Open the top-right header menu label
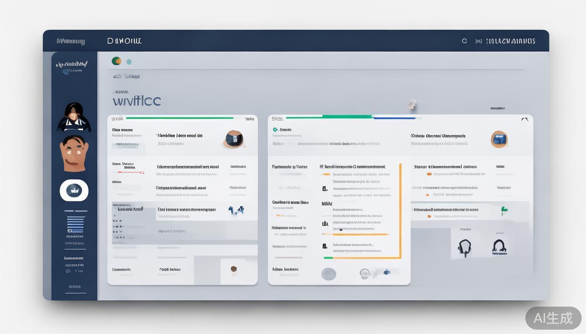 click(510, 41)
